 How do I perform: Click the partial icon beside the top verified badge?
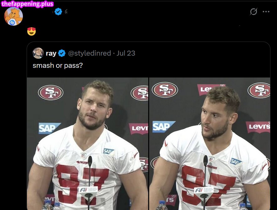(66, 12)
